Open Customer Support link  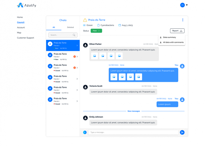[x=25, y=38]
